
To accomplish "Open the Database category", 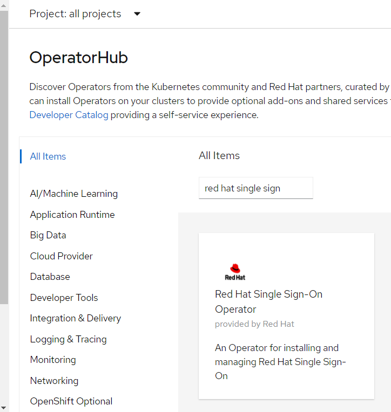I will pos(50,277).
